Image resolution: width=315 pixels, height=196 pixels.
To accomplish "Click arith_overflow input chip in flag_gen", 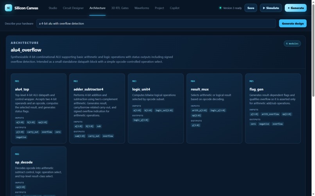I will tap(270, 114).
